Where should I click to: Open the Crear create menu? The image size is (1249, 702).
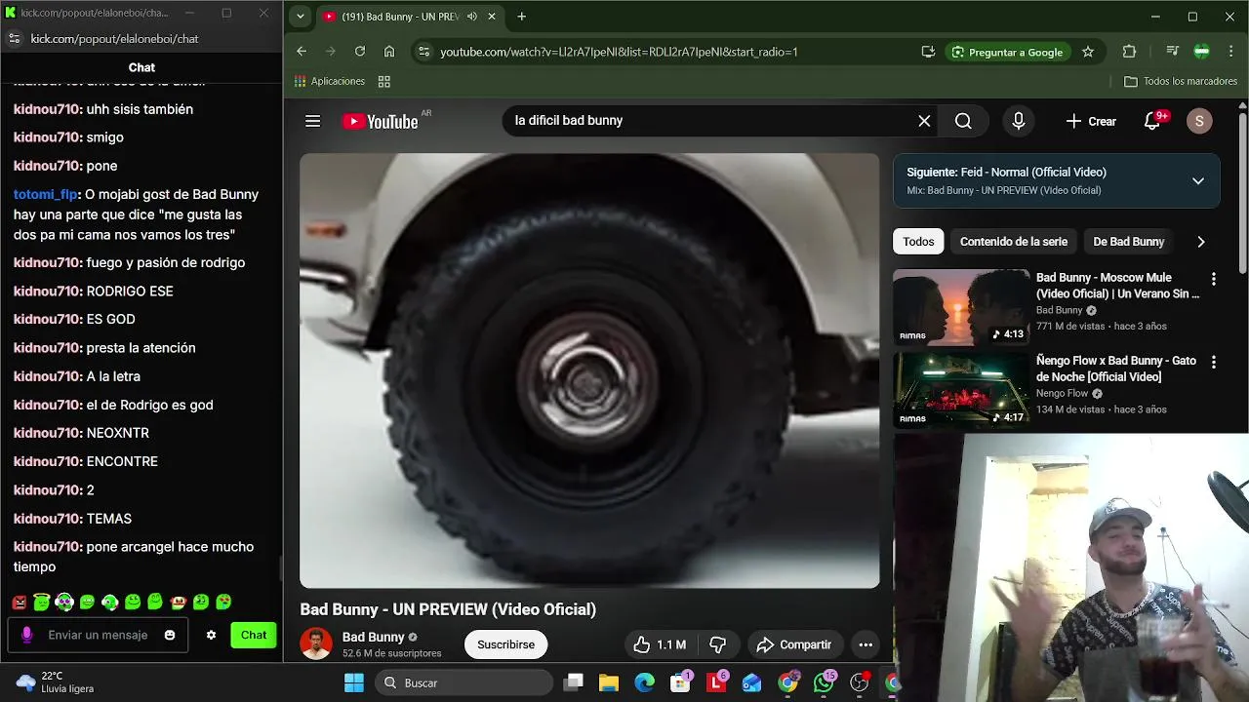(1091, 121)
